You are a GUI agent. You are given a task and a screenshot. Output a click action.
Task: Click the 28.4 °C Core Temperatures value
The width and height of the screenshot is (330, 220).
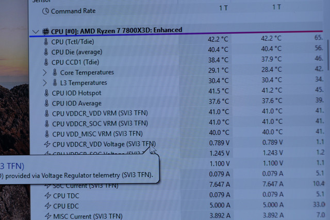[272, 70]
